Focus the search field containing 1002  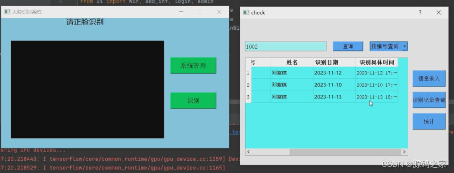(x=286, y=47)
